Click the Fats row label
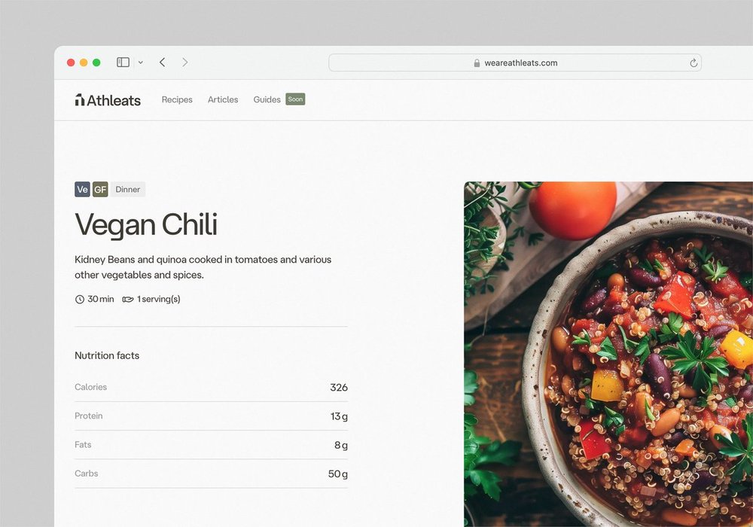The height and width of the screenshot is (527, 753). (x=83, y=444)
